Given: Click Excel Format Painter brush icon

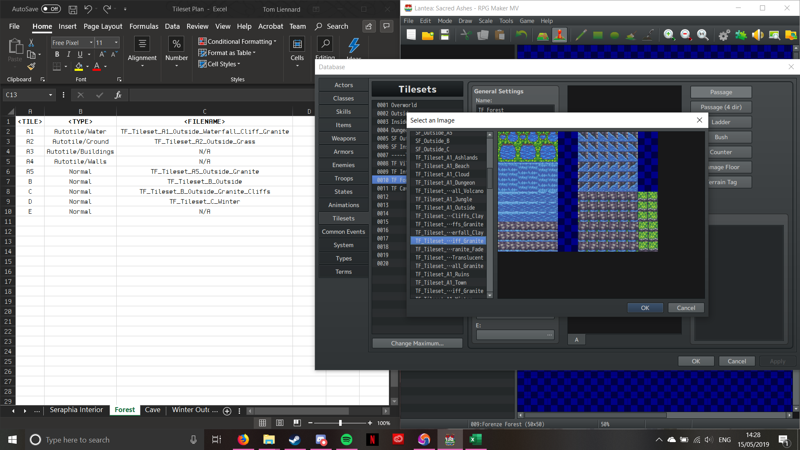Looking at the screenshot, I should tap(31, 66).
